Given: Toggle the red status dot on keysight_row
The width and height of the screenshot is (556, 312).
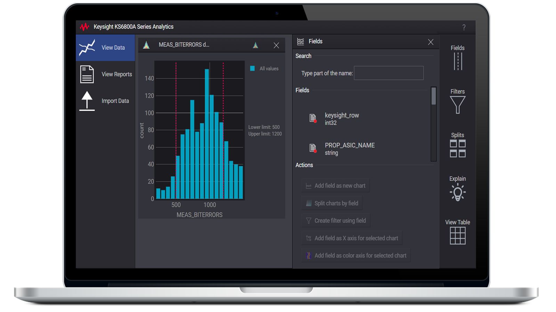Looking at the screenshot, I should 315,121.
